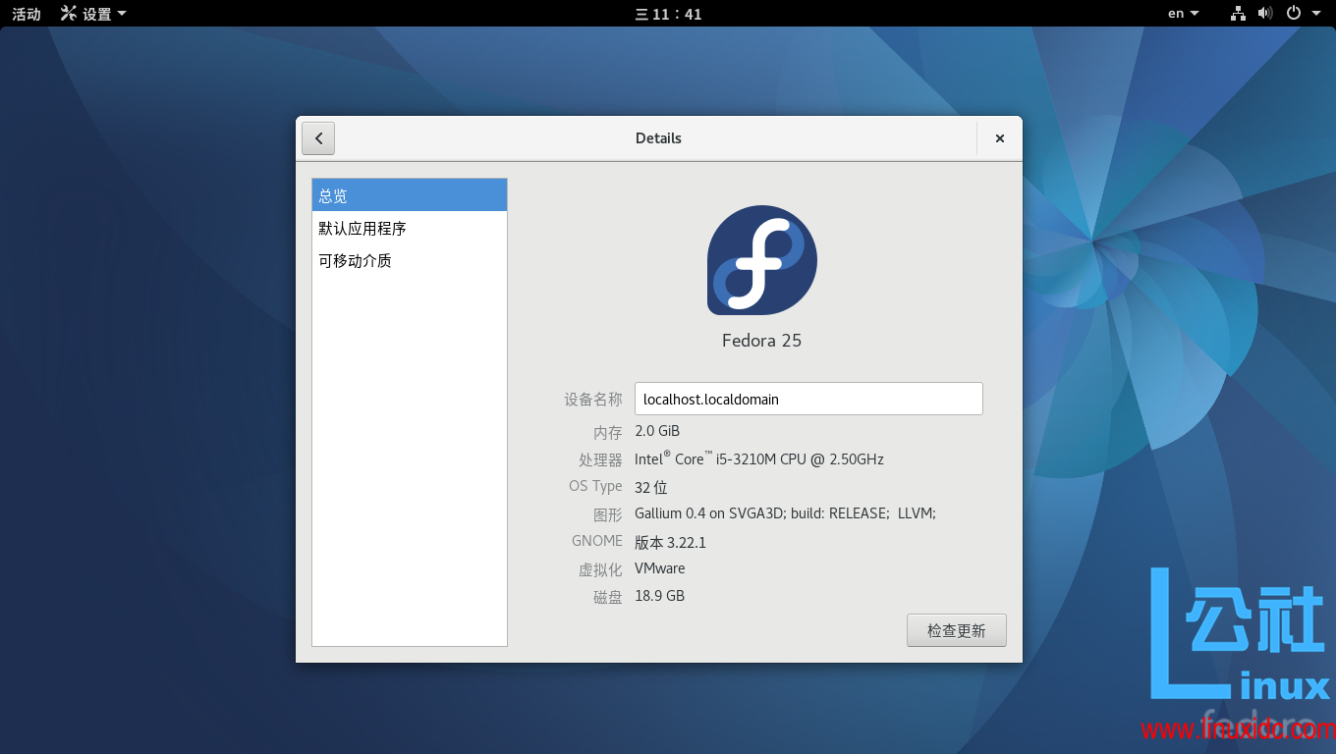Open the 活动 activities overview
The width and height of the screenshot is (1336, 754).
27,14
